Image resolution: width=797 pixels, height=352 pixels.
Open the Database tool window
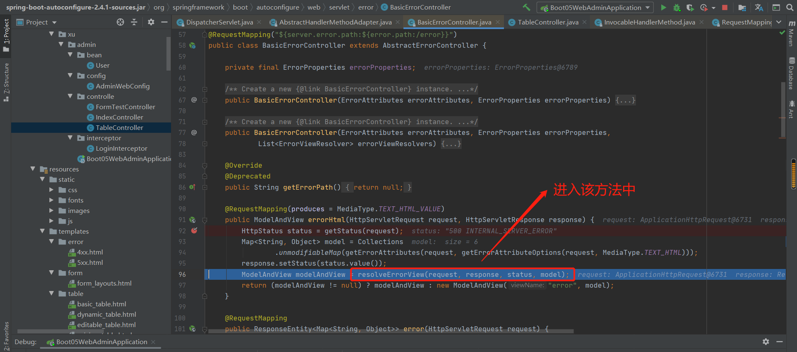point(792,73)
